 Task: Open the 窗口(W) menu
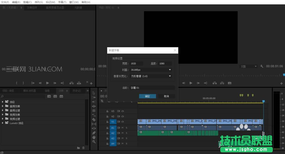(74, 2)
